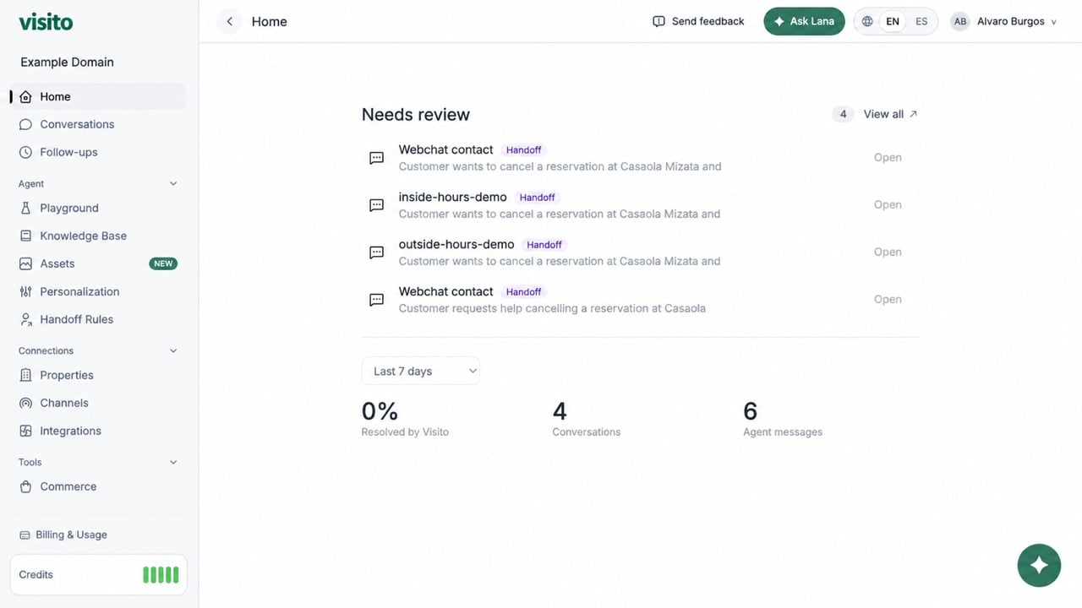Click the 4 Conversations stat
The height and width of the screenshot is (608, 1082).
pyautogui.click(x=586, y=419)
